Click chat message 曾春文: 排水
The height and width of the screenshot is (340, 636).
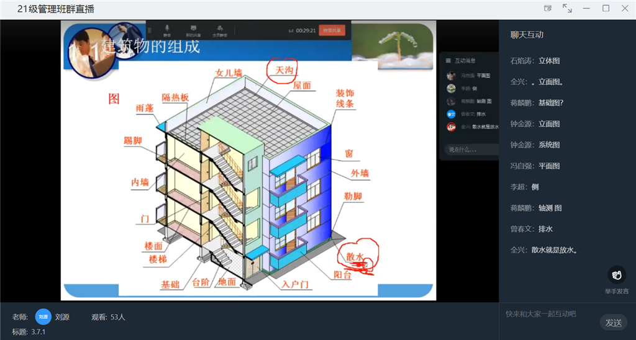532,230
